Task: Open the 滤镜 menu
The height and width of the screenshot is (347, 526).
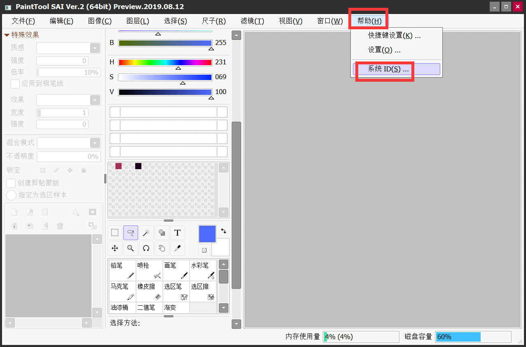Action: coord(252,21)
